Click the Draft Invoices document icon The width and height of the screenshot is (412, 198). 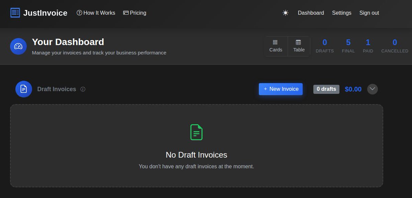[24, 89]
